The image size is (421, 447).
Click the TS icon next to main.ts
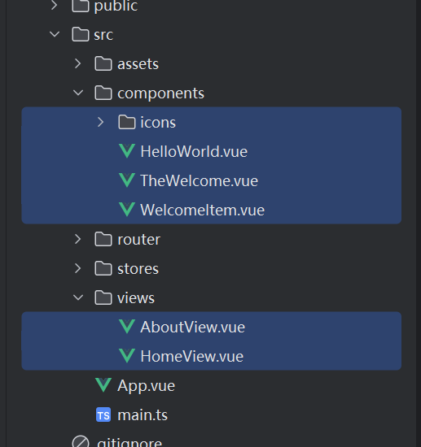pos(103,414)
